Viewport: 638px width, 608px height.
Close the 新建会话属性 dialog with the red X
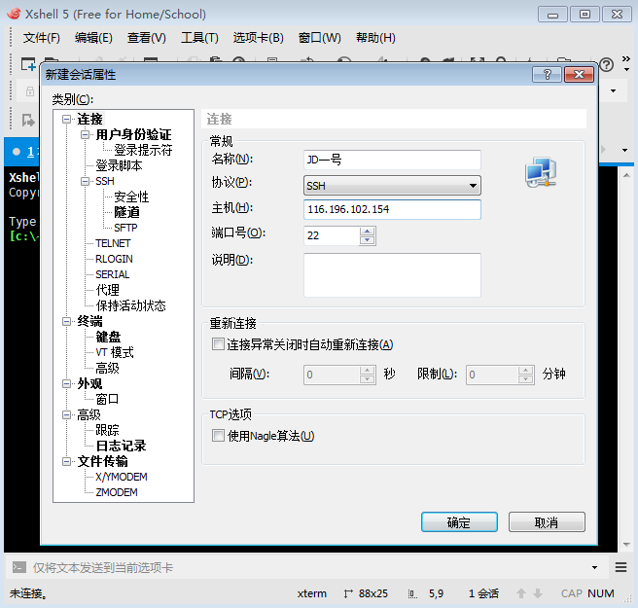click(579, 75)
